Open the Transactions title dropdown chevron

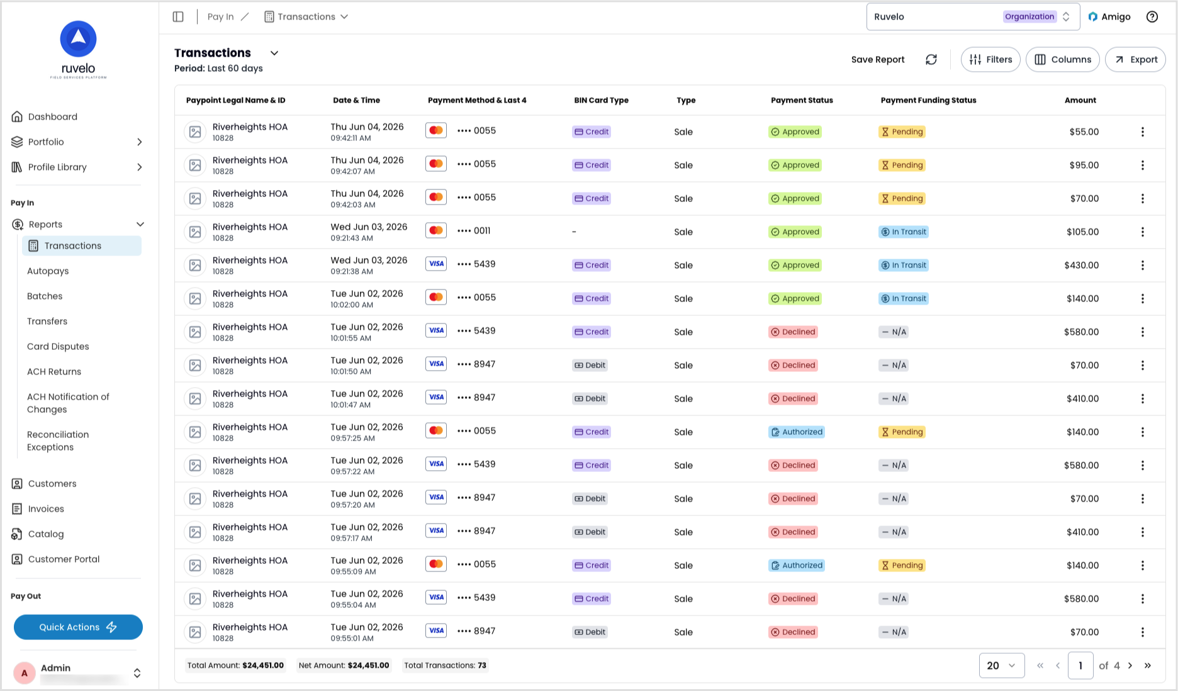pyautogui.click(x=274, y=53)
